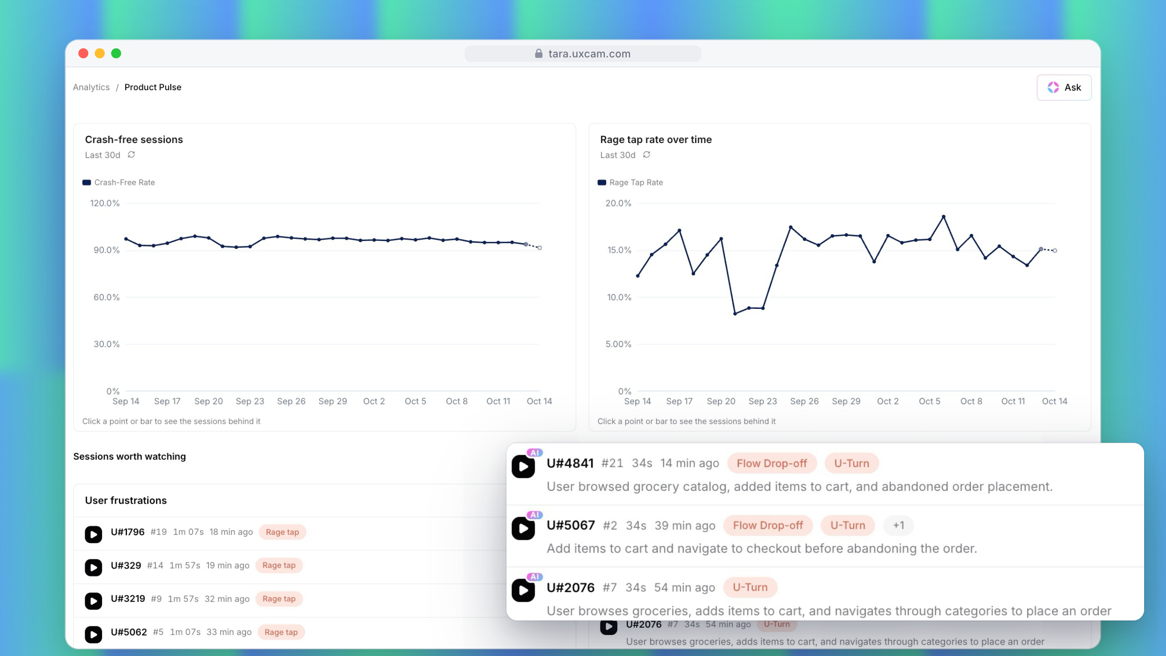The height and width of the screenshot is (656, 1166).
Task: Click U-Turn tag on U#5067
Action: (x=848, y=525)
